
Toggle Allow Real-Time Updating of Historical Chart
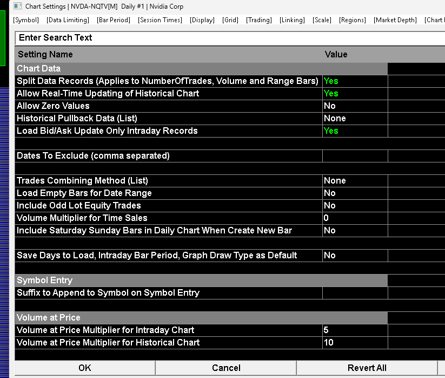point(355,94)
